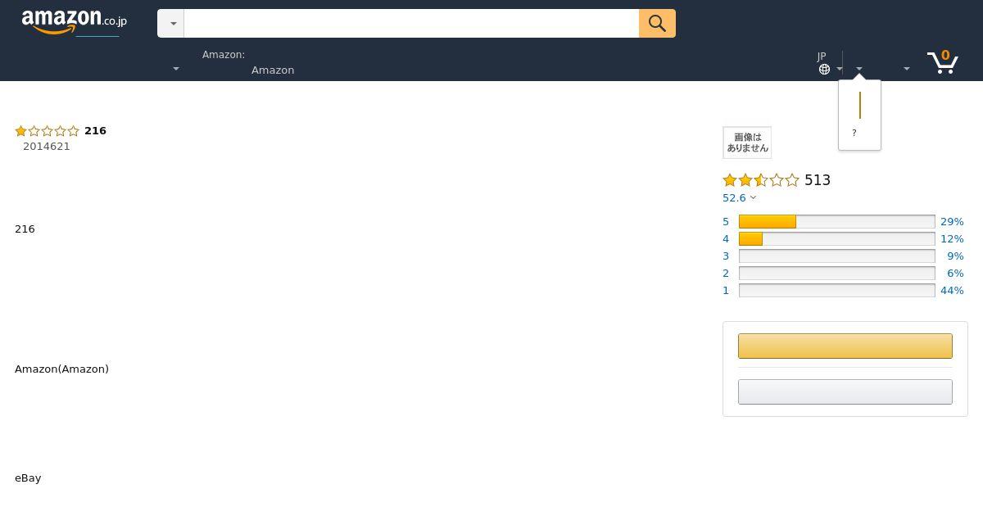Viewport: 983px width, 516px height.
Task: Filter reviews by 4 star link
Action: 726,239
